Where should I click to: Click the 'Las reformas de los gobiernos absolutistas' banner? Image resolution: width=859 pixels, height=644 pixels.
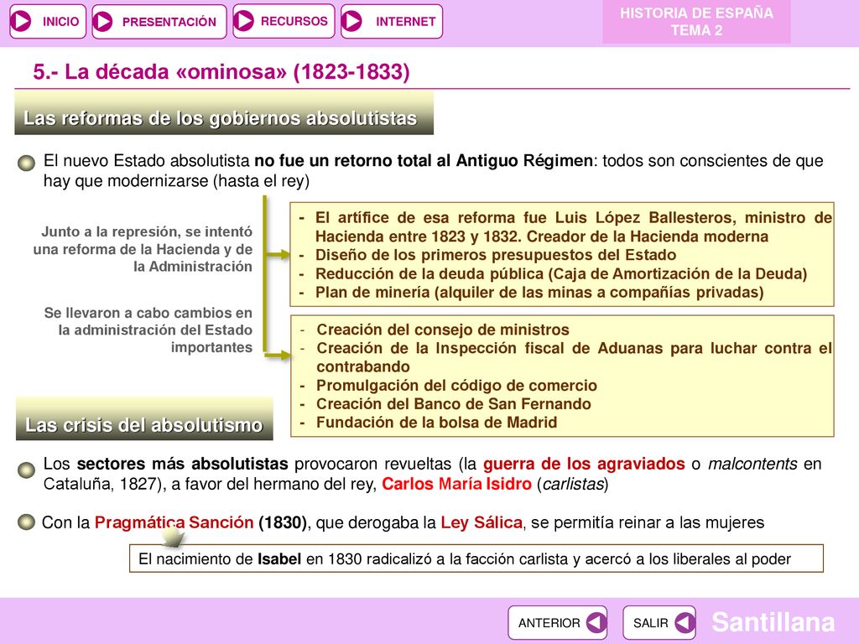point(224,113)
